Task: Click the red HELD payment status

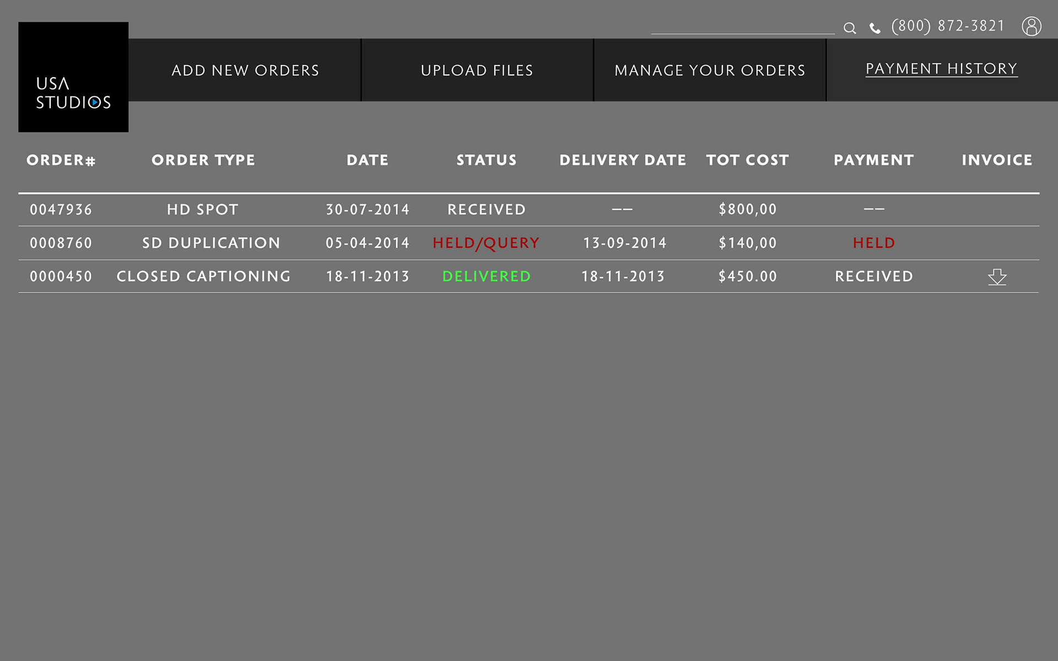Action: [x=874, y=243]
